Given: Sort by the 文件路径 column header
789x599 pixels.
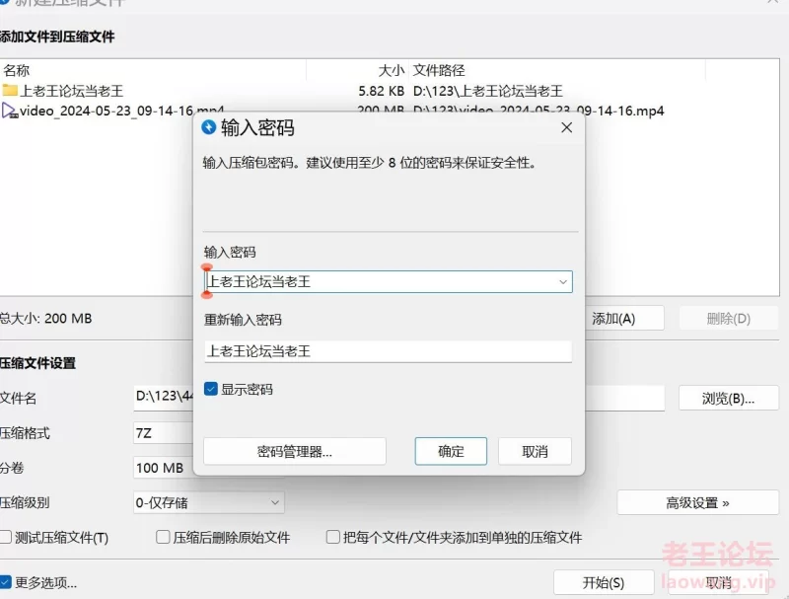Looking at the screenshot, I should pyautogui.click(x=557, y=70).
